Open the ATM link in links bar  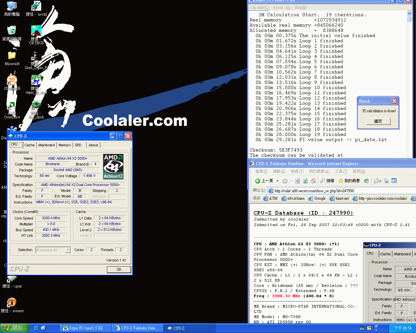pos(270,198)
